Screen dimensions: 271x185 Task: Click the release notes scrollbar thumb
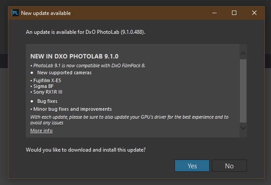(x=243, y=90)
